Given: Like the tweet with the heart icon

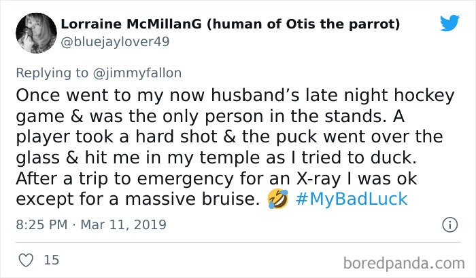Looking at the screenshot, I should (24, 258).
